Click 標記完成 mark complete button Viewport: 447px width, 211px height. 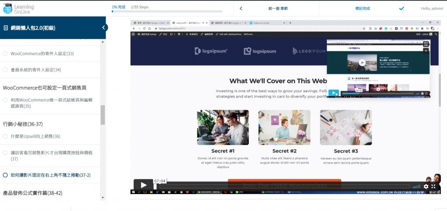363,9
